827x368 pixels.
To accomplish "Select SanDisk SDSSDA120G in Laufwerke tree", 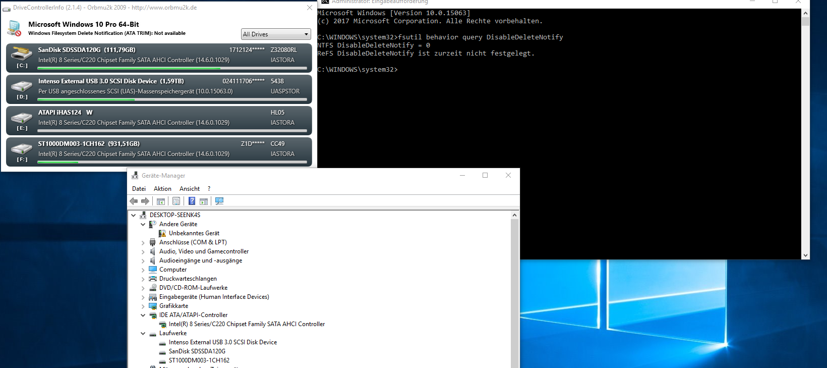I will (x=197, y=351).
